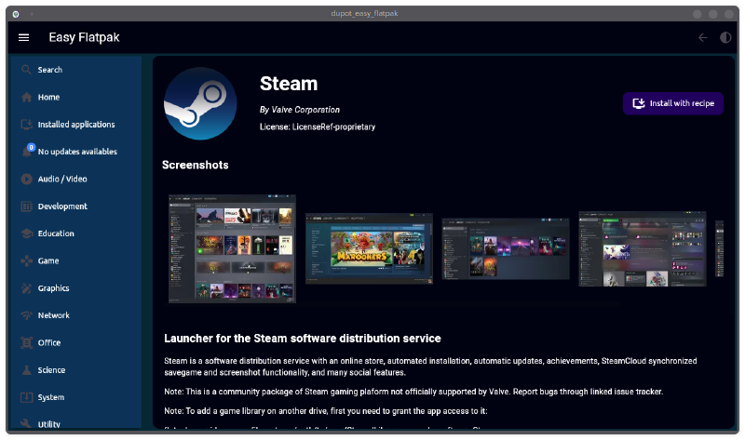
Task: Click the back arrow icon
Action: 703,38
